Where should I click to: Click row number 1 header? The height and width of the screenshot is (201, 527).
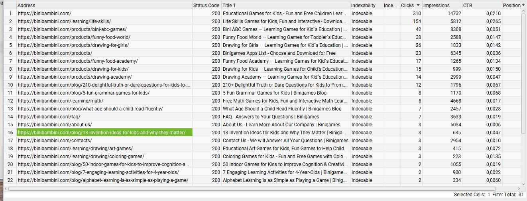click(10, 14)
